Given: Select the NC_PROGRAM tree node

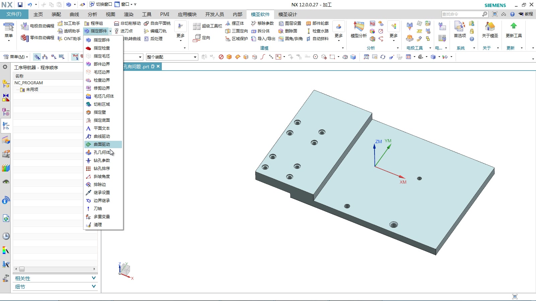Looking at the screenshot, I should point(28,83).
